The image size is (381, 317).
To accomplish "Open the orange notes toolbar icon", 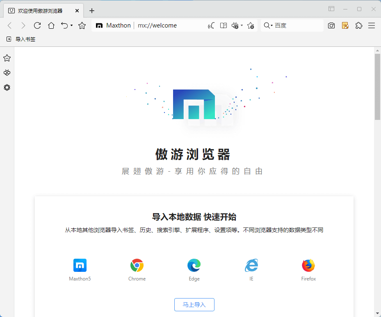I will [x=345, y=25].
